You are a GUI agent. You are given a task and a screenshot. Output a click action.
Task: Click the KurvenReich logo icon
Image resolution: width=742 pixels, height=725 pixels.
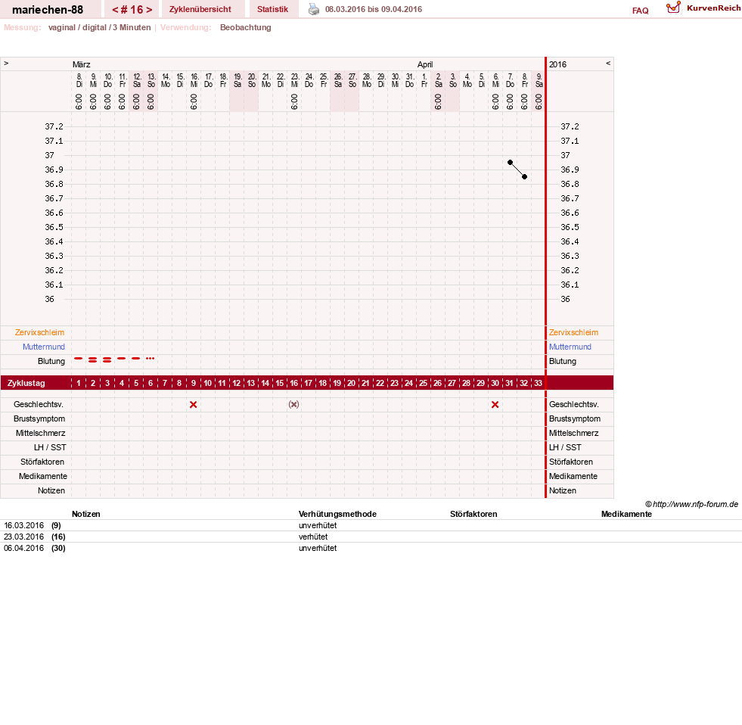point(673,8)
